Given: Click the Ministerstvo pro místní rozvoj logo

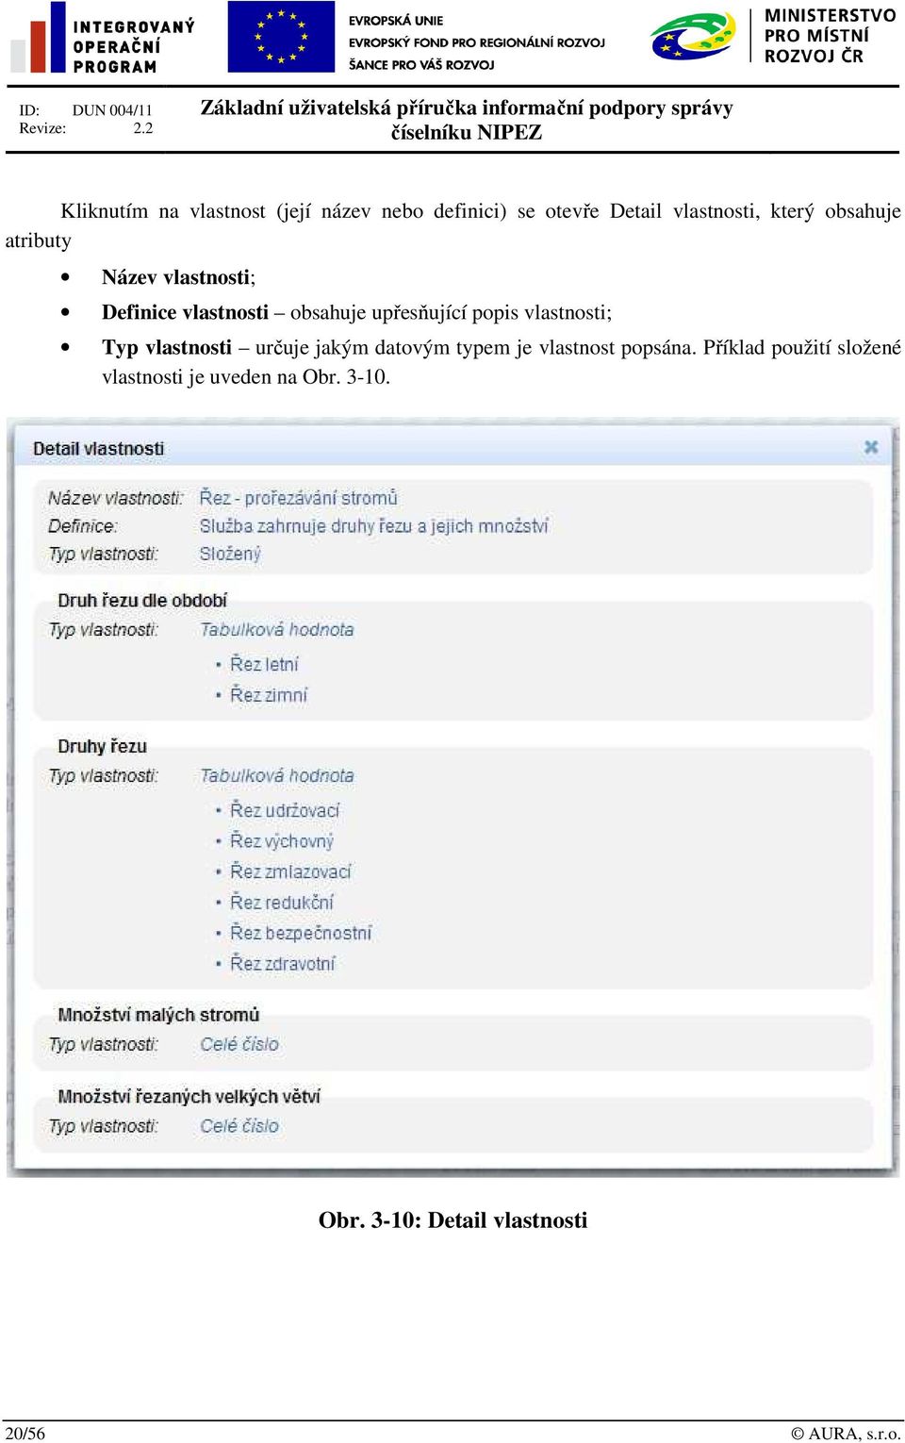Looking at the screenshot, I should [773, 36].
